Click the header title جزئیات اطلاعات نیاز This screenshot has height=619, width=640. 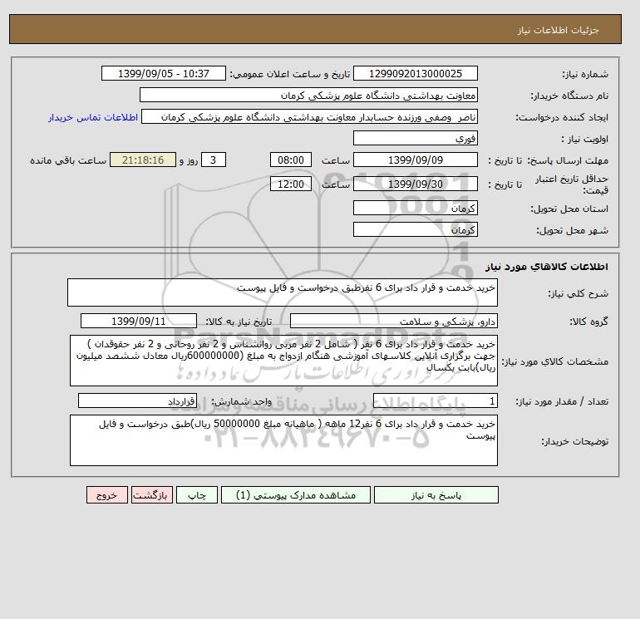(558, 30)
